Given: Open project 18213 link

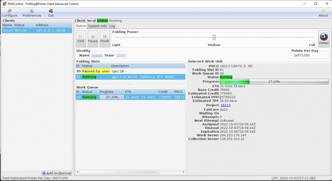Looking at the screenshot, I should [x=225, y=105].
